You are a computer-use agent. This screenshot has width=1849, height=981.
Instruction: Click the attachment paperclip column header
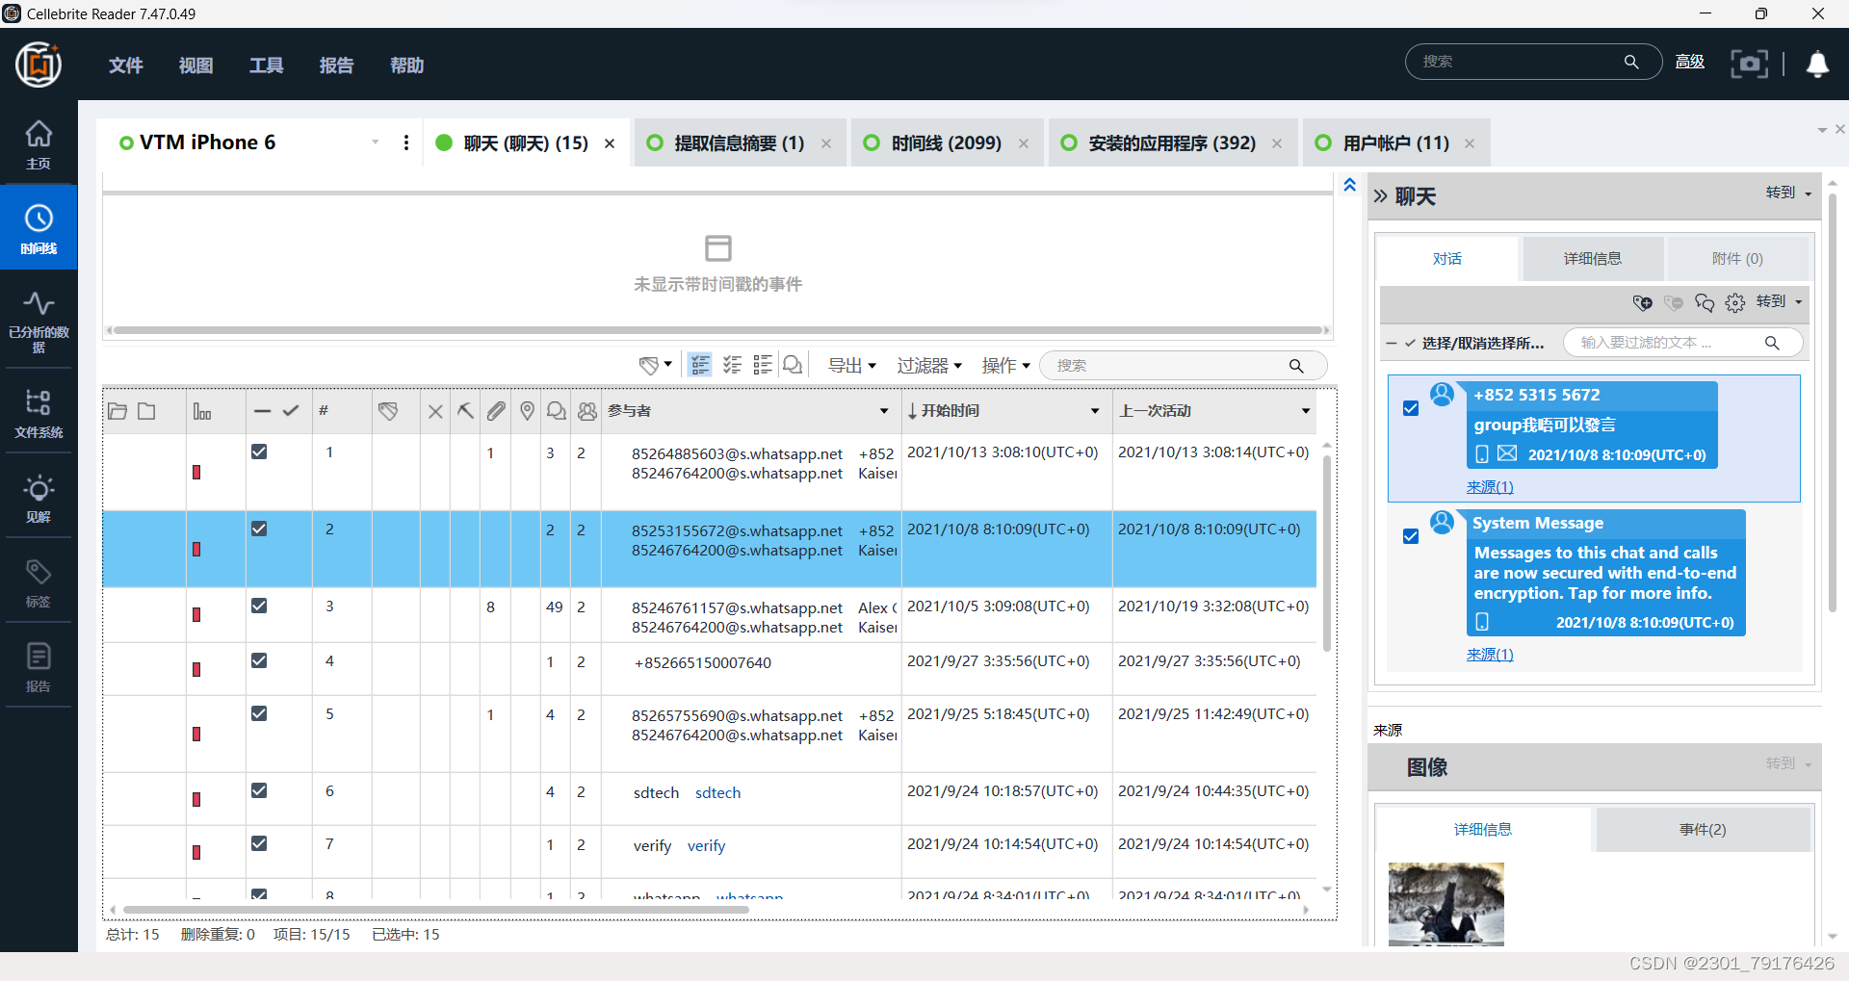pyautogui.click(x=496, y=411)
